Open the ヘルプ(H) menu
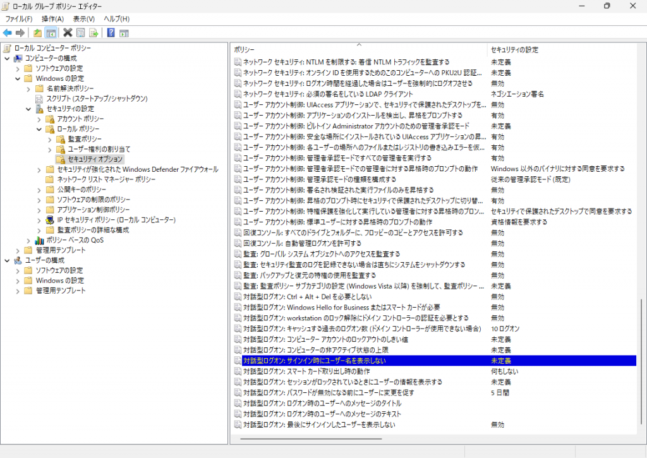 pos(116,19)
